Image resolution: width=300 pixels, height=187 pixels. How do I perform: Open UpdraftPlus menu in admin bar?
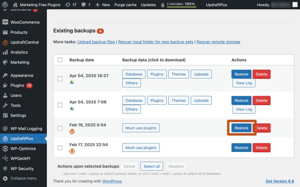point(217,5)
